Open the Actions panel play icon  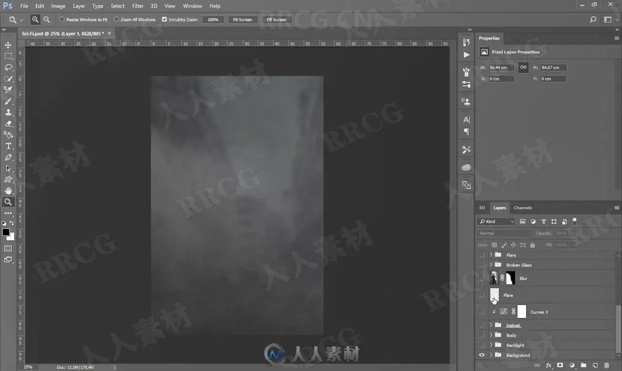pyautogui.click(x=466, y=55)
